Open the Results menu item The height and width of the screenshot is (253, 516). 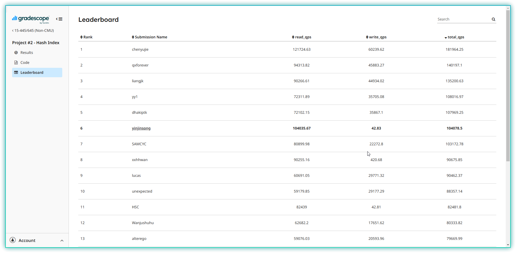click(27, 52)
